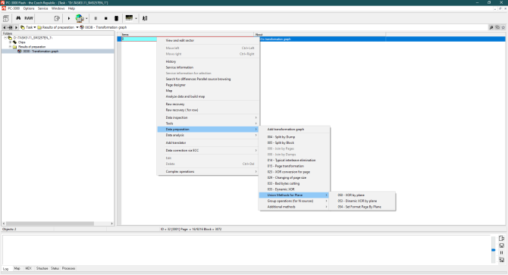Click the calculator-like toolbar icon

pos(6,18)
